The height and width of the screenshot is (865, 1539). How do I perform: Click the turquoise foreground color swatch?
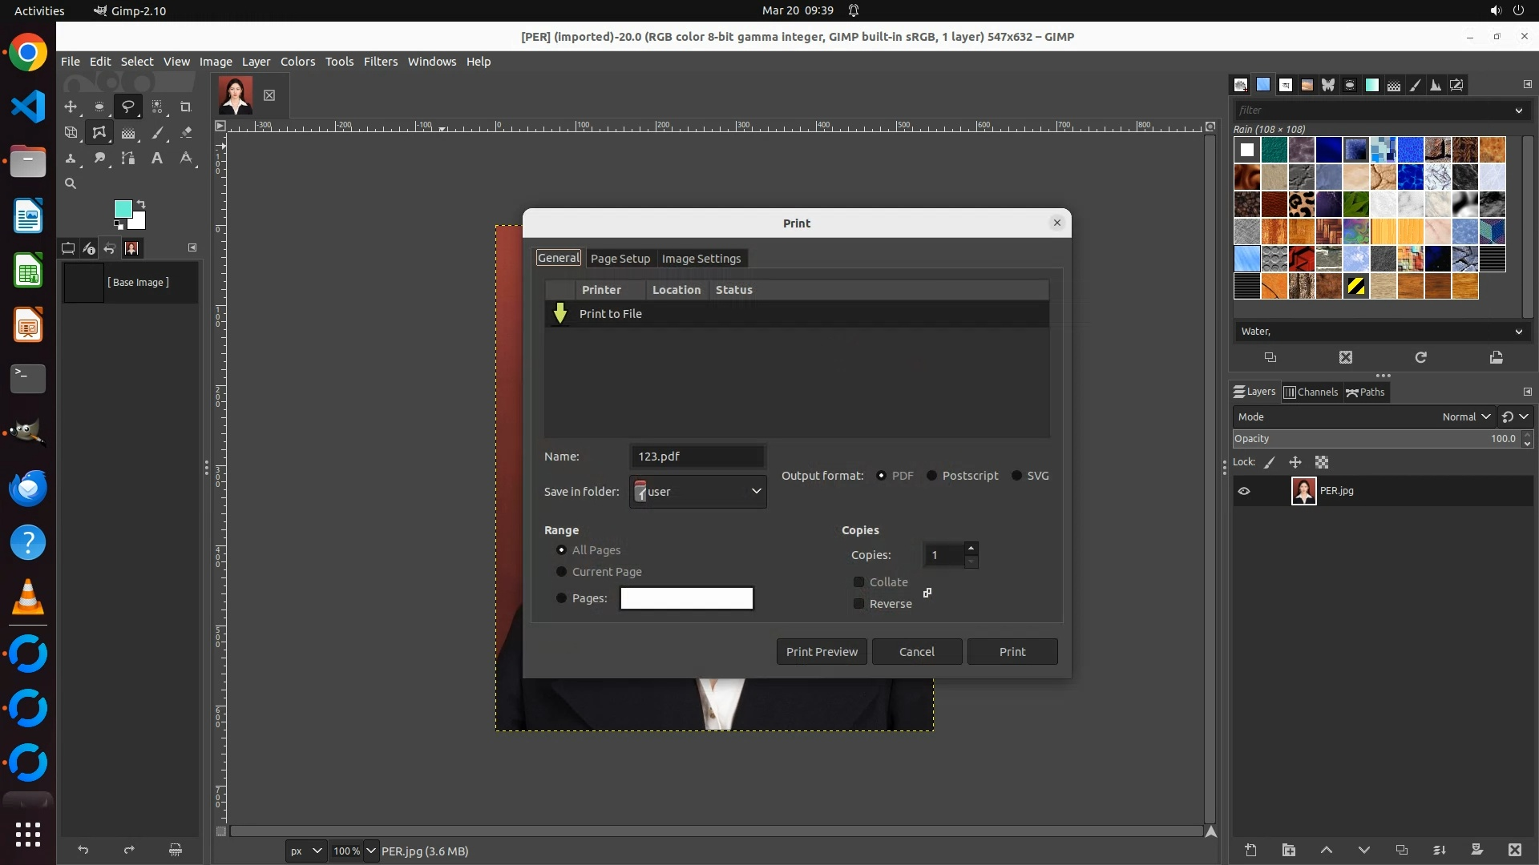coord(123,210)
